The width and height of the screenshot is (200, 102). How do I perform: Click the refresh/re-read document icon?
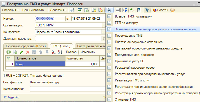[80, 10]
